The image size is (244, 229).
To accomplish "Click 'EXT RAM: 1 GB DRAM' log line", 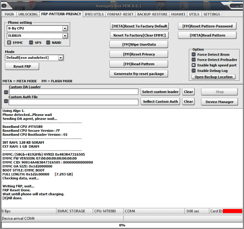I will coord(21,146).
